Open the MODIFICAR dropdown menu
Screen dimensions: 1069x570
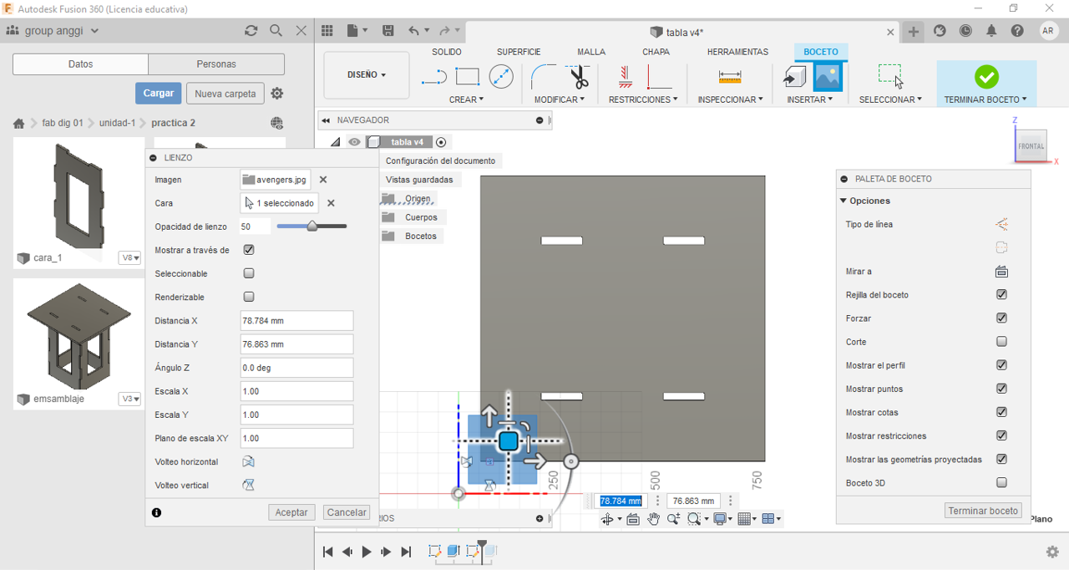tap(560, 99)
